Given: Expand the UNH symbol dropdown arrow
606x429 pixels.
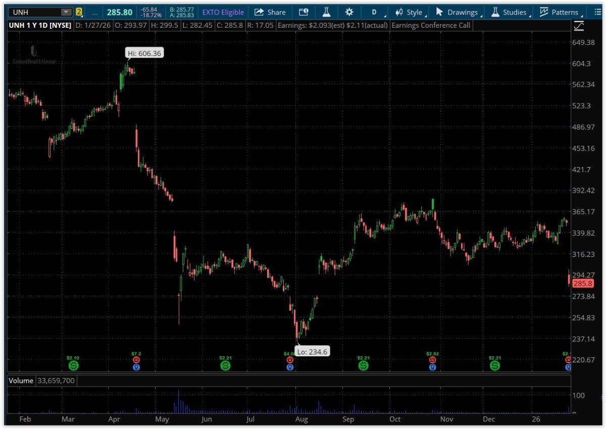Looking at the screenshot, I should point(66,12).
